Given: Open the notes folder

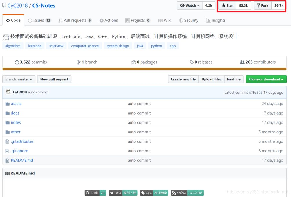Looking at the screenshot, I should pos(16,122).
